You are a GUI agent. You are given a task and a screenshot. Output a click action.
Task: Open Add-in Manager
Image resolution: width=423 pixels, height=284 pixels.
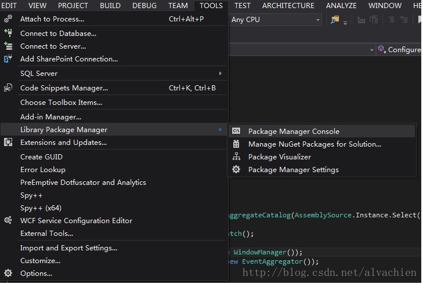pyautogui.click(x=113, y=117)
